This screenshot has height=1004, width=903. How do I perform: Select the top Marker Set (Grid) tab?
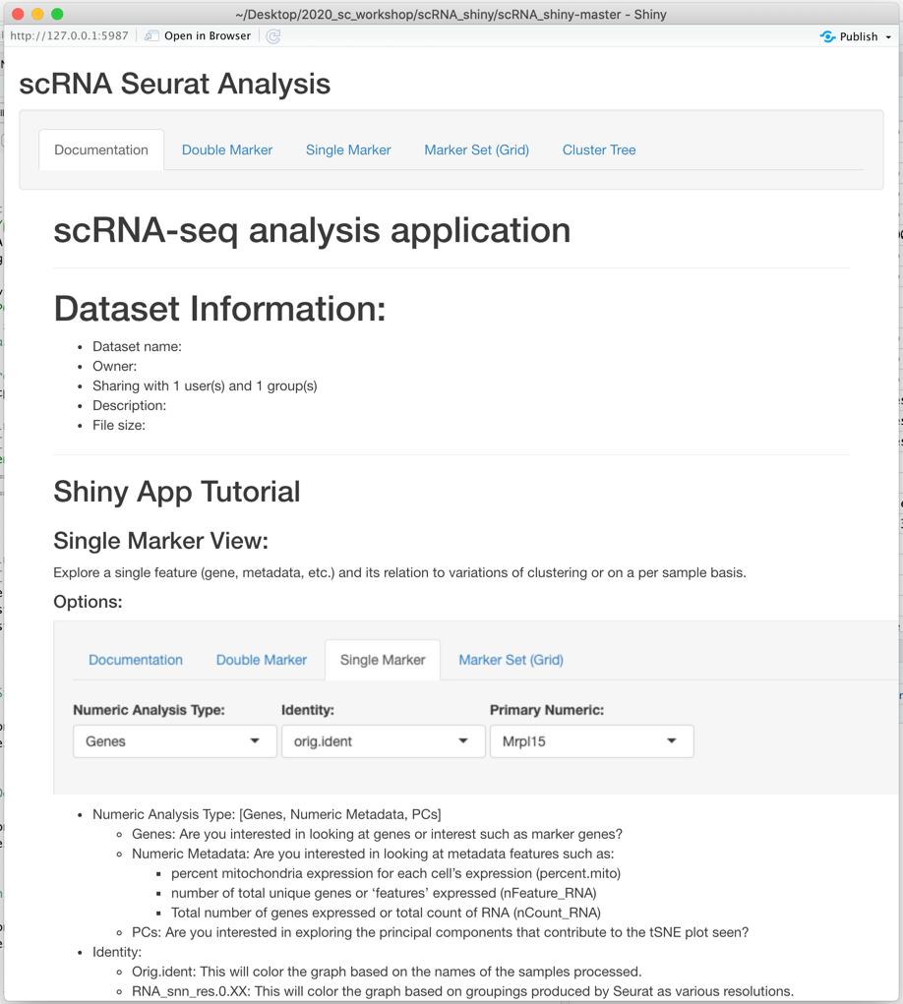pyautogui.click(x=476, y=150)
